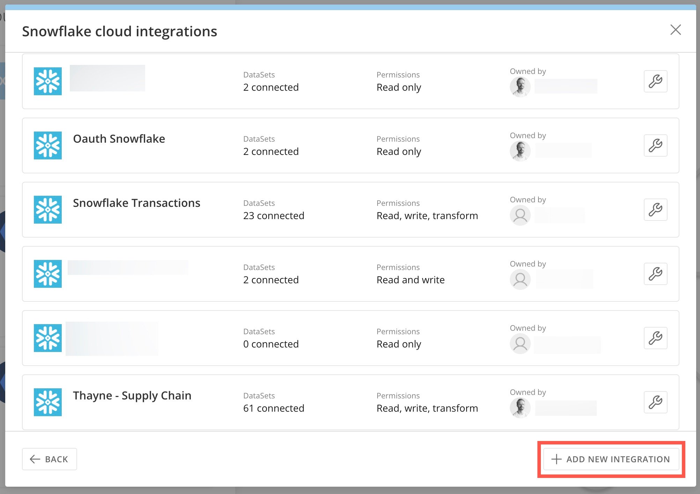Click "Read, write, transform" for Snowflake Transactions
Viewport: 700px width, 494px height.
pos(427,216)
